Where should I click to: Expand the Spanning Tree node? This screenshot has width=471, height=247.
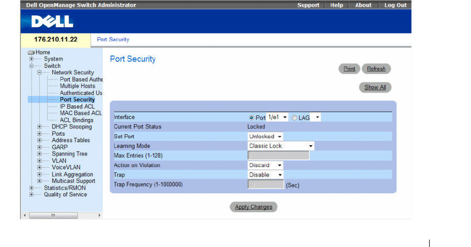pyautogui.click(x=39, y=154)
